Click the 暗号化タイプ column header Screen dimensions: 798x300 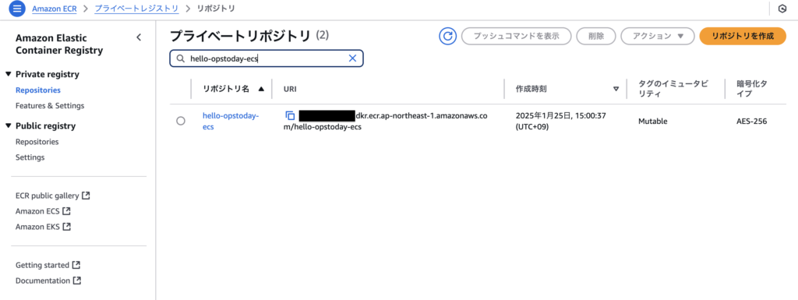pos(752,89)
